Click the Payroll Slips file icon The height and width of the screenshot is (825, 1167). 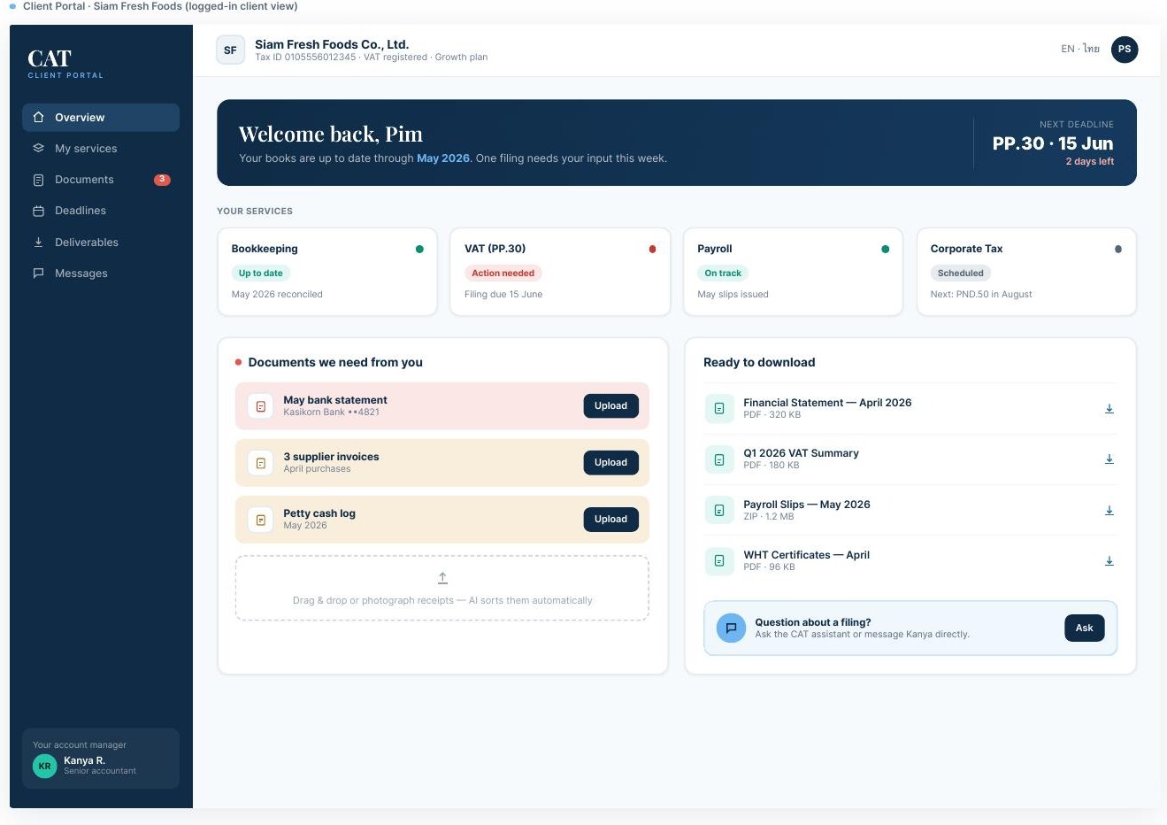pos(719,510)
